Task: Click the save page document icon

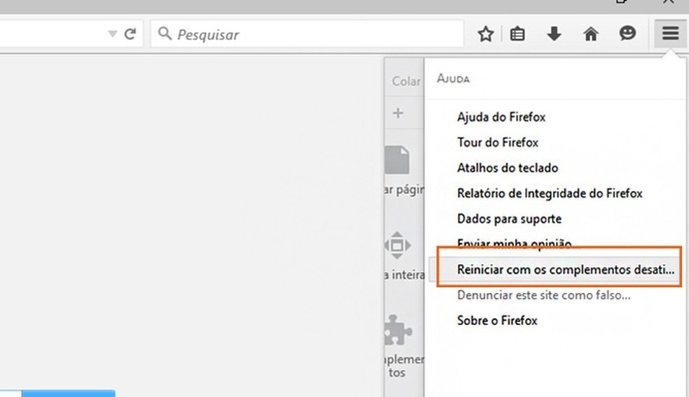Action: tap(397, 160)
